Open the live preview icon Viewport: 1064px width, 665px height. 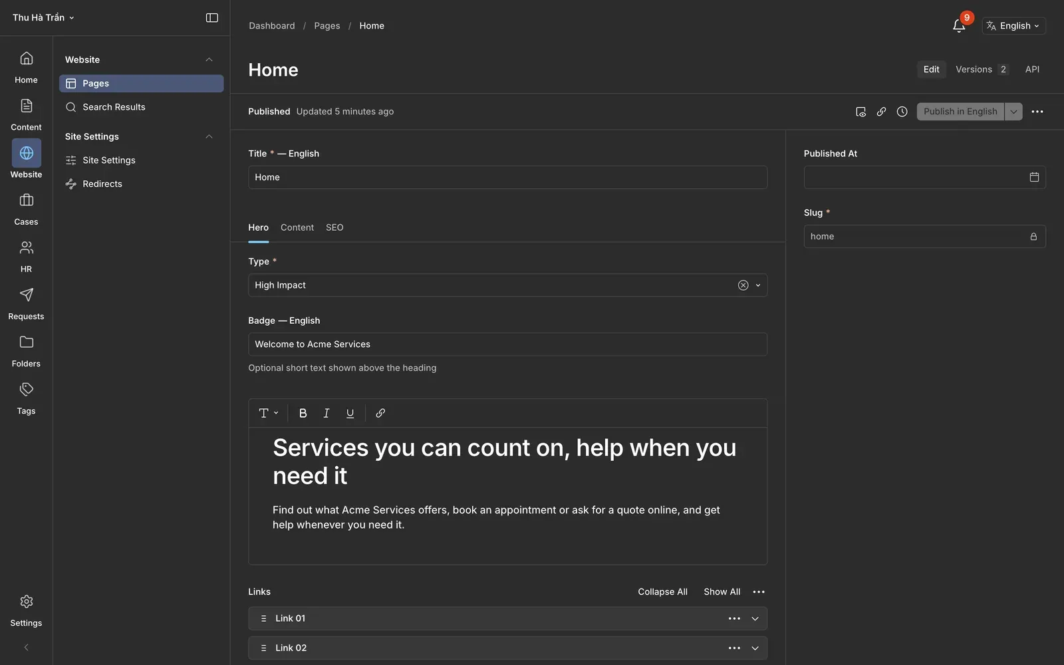tap(861, 112)
